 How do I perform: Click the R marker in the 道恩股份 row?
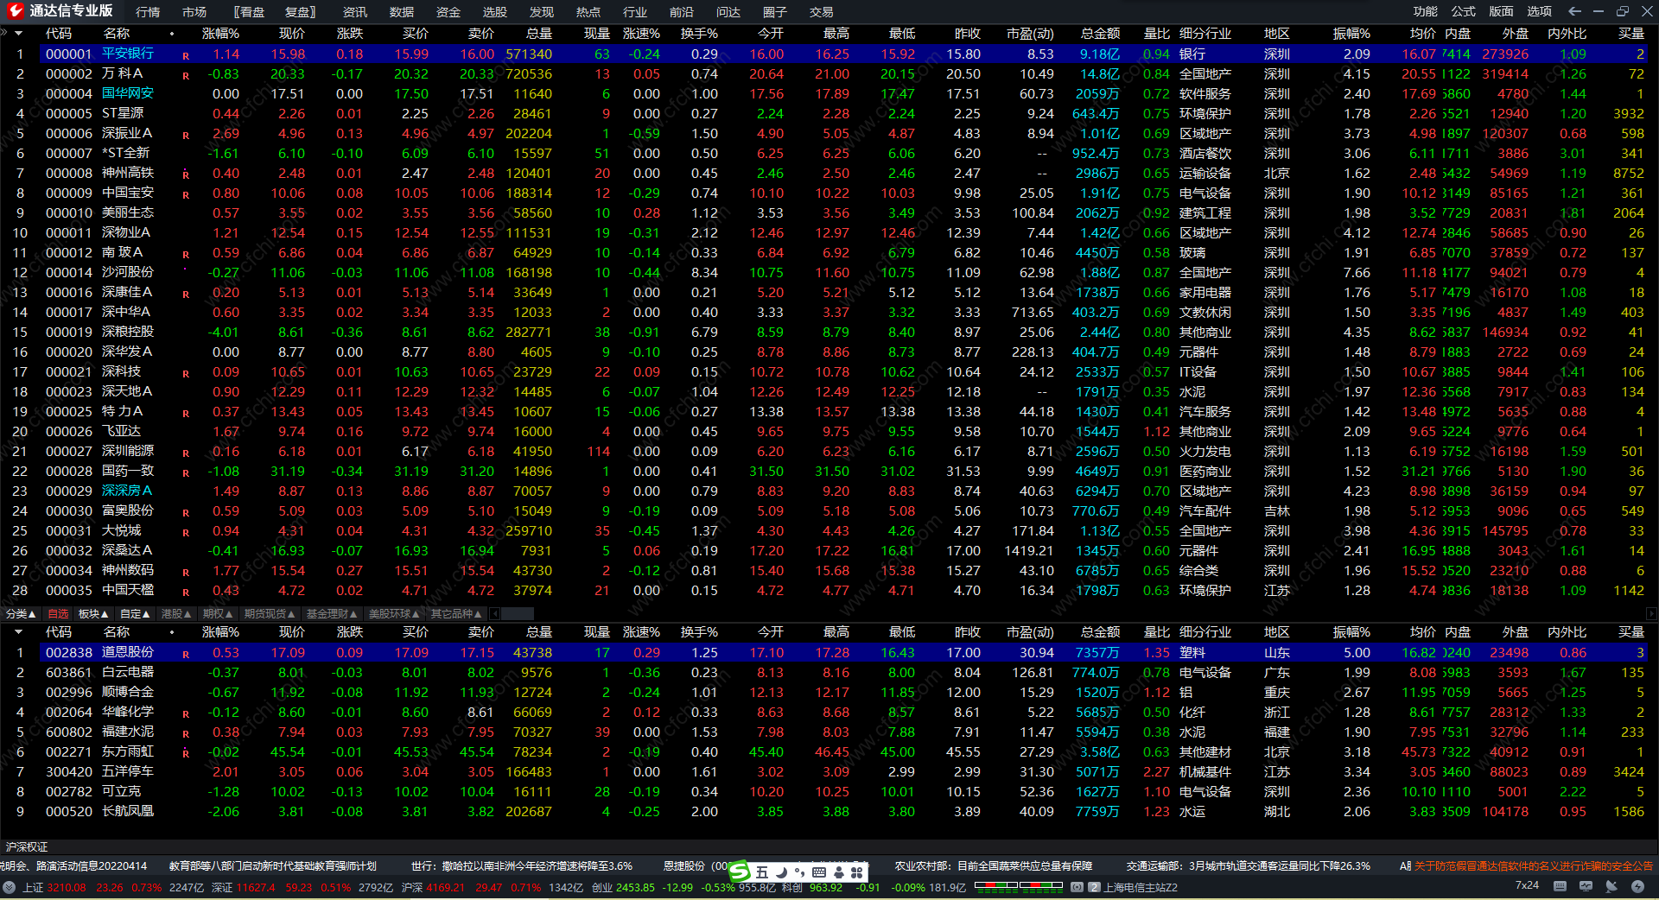(x=186, y=655)
